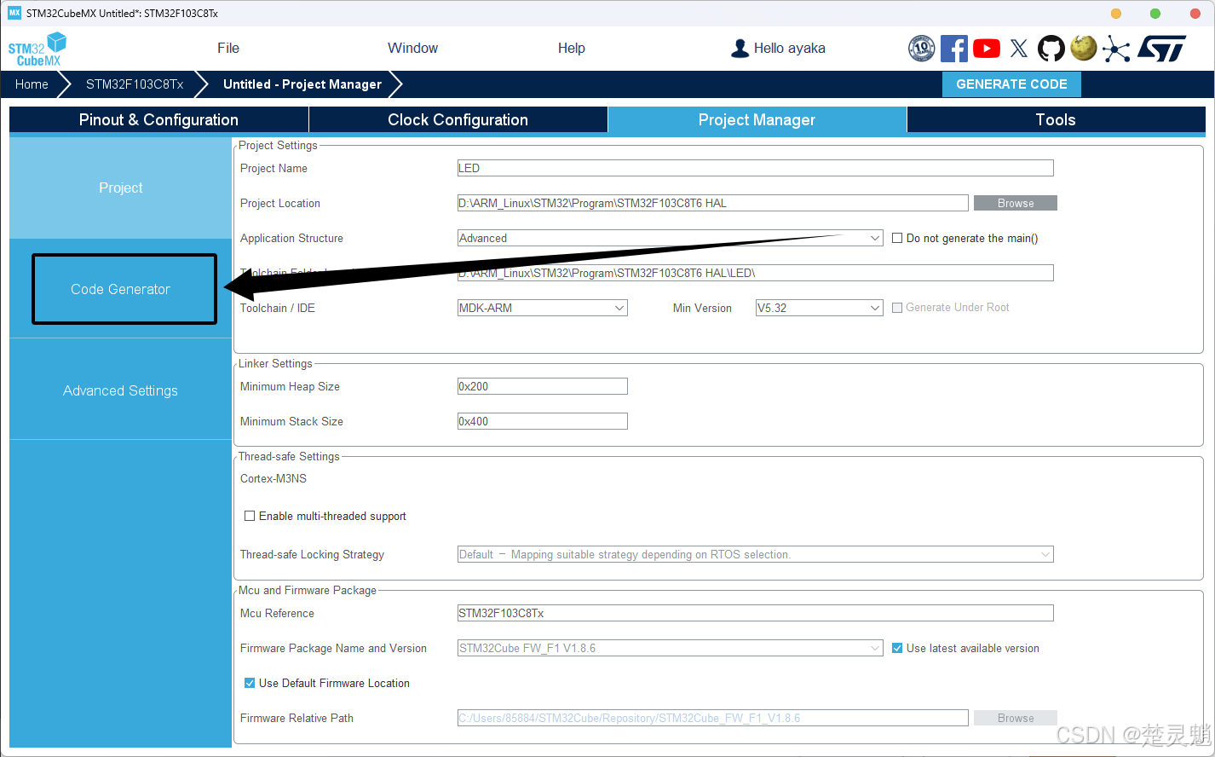
Task: Enable multi-threaded support checkbox
Action: pyautogui.click(x=250, y=516)
